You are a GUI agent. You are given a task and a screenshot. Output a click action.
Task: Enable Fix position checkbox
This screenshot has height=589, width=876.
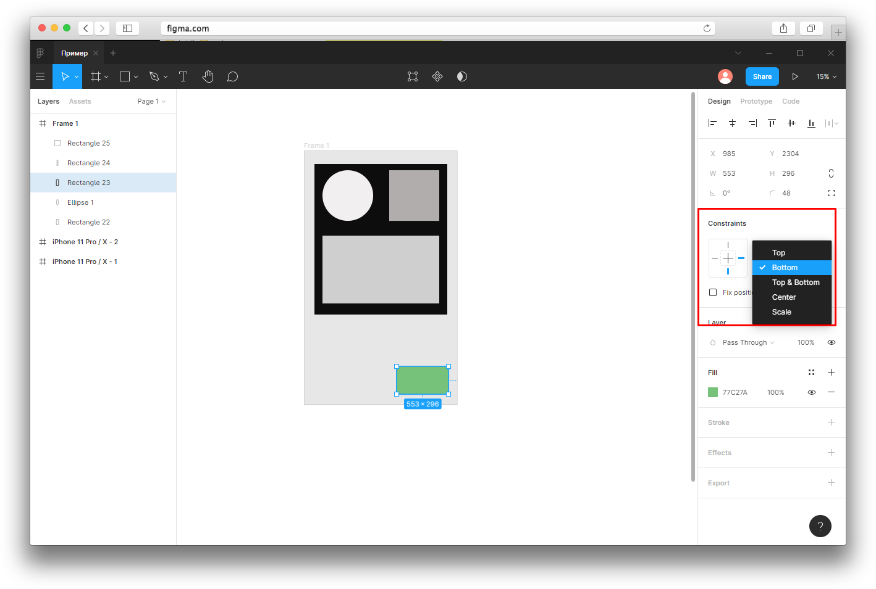coord(713,292)
